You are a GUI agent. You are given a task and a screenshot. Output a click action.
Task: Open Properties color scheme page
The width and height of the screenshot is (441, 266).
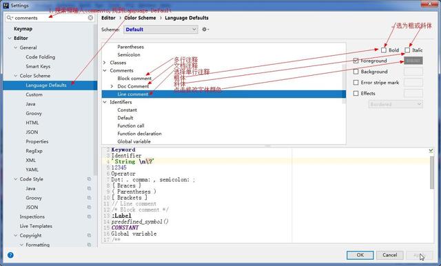tap(37, 141)
